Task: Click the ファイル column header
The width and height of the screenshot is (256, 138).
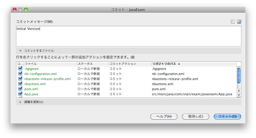Action: coord(50,64)
